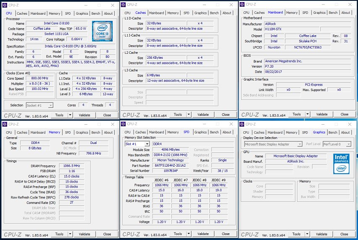Click CPU-Z app icon in SPD tab window title bar
This screenshot has height=240, width=358.
123,124
